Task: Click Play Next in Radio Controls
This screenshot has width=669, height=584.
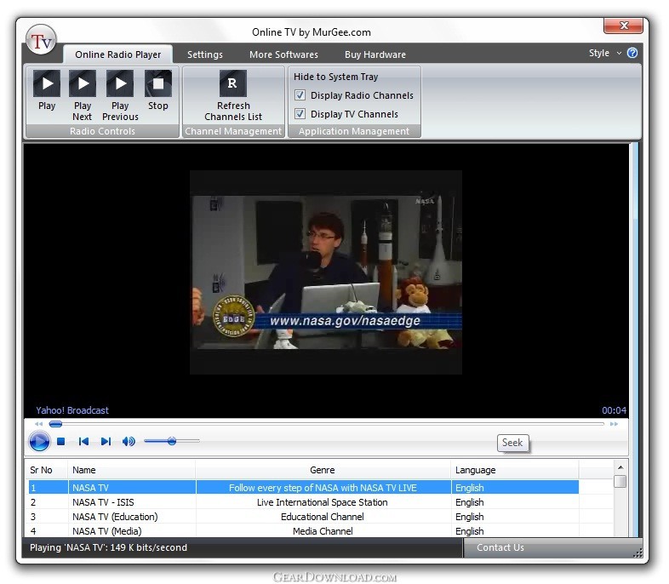Action: [x=83, y=96]
